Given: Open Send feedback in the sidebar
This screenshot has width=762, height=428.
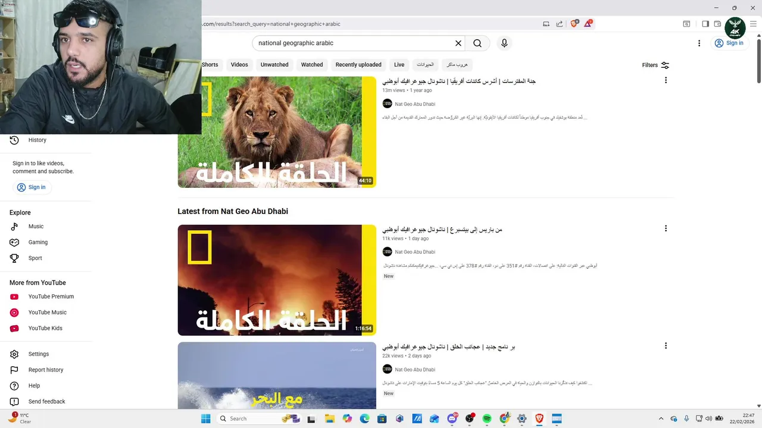Looking at the screenshot, I should point(46,402).
